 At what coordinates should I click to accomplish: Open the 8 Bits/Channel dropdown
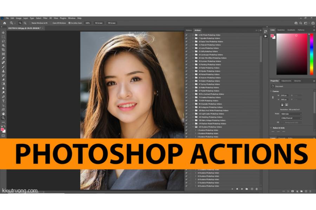[291, 118]
